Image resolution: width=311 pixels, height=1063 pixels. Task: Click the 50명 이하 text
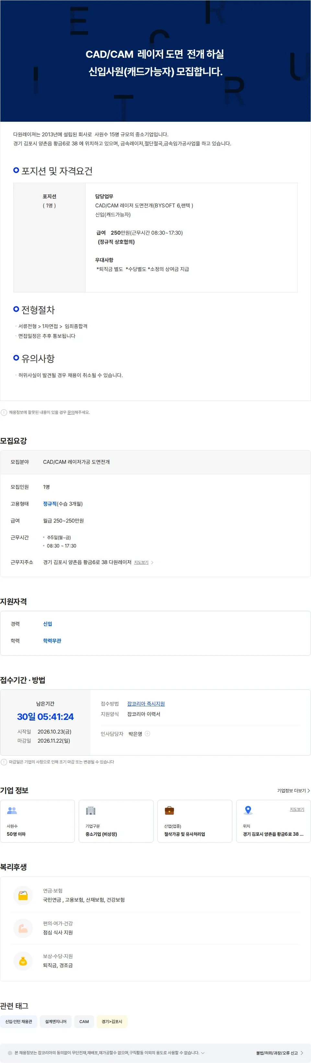16,834
